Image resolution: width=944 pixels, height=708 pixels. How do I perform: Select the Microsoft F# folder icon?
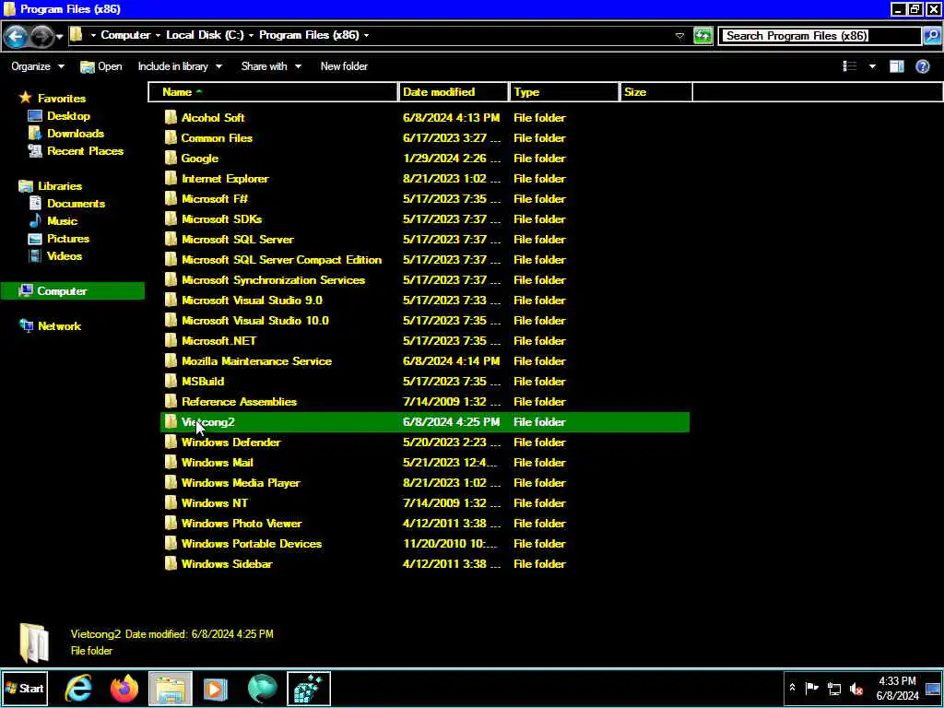point(171,199)
